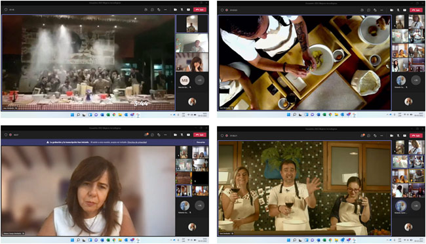
Task: Toggle camera in the toasting-trio meeting window
Action: [x=391, y=135]
